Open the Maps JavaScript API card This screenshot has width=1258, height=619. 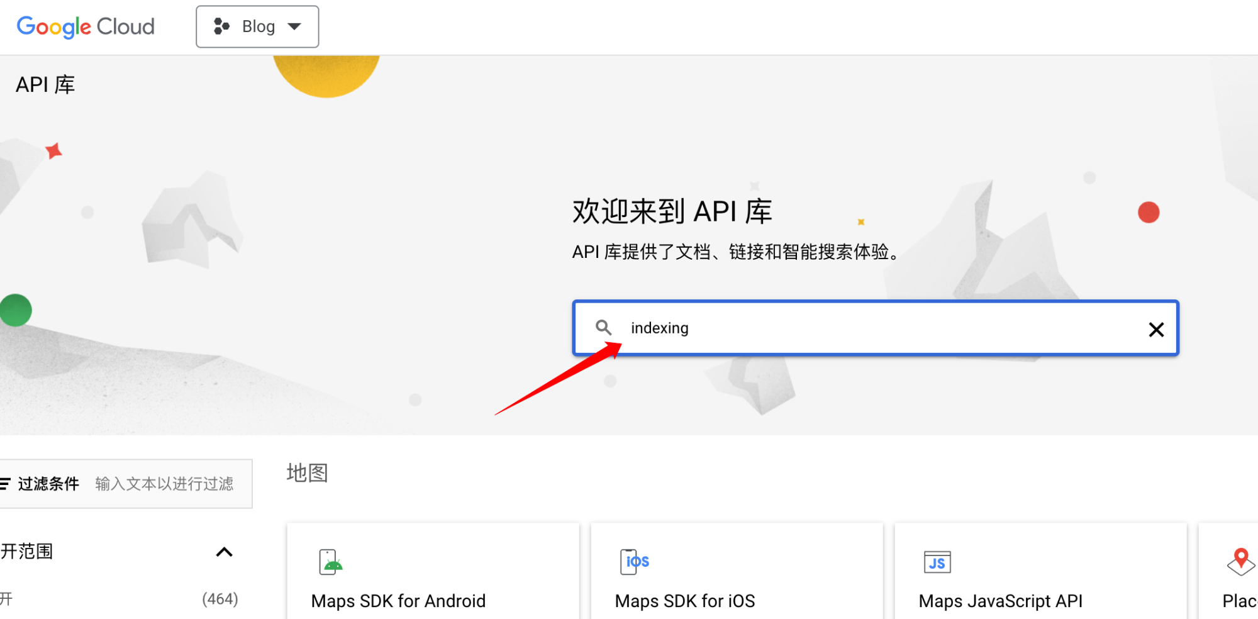(1040, 571)
